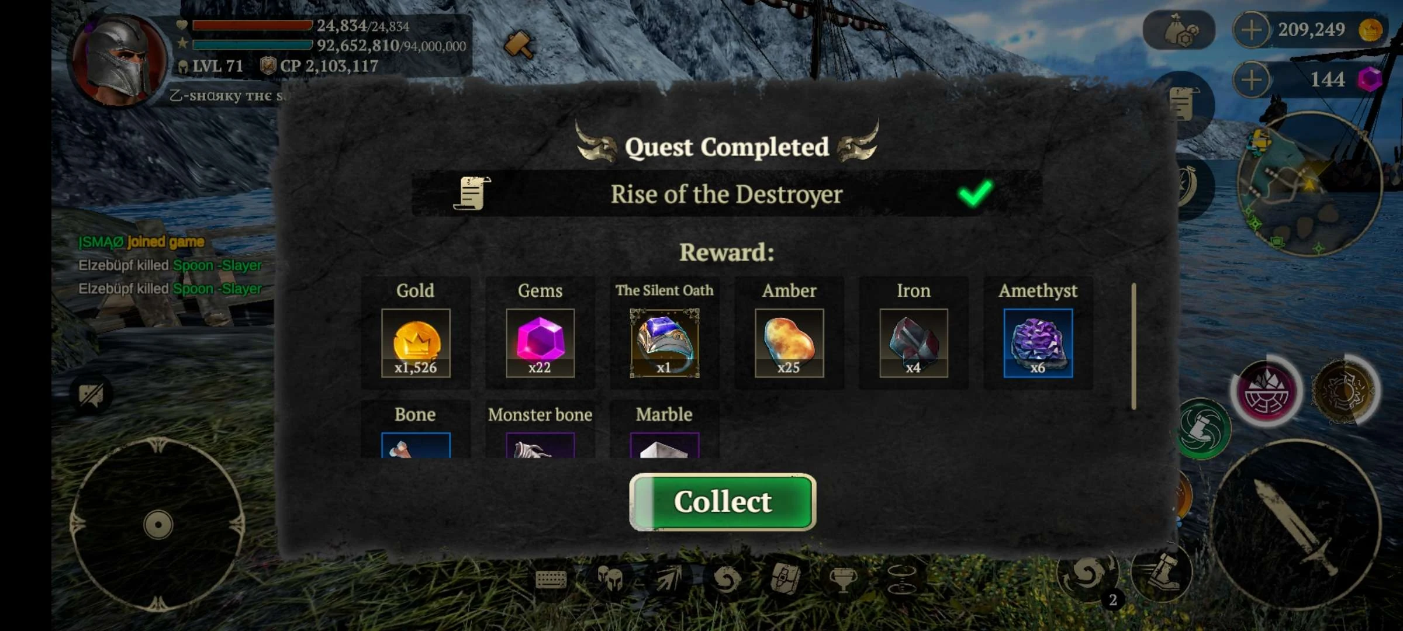Tap the hammer crafting icon
Screen dimensions: 1403x631
(519, 44)
